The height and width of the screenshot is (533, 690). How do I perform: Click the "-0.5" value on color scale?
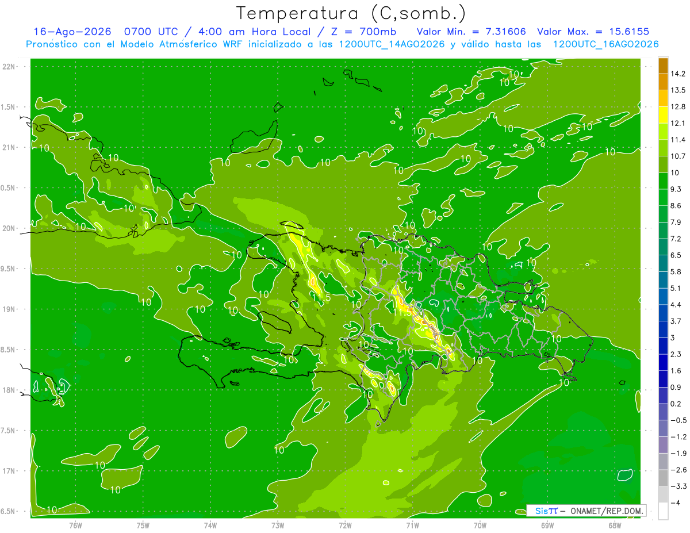[x=678, y=420]
